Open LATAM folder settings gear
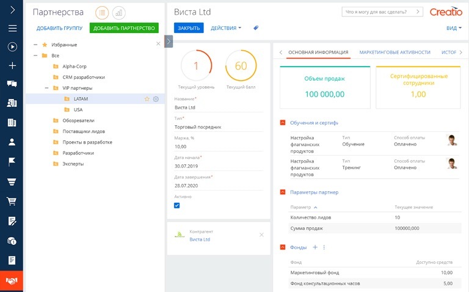The width and height of the screenshot is (469, 292). click(x=156, y=99)
